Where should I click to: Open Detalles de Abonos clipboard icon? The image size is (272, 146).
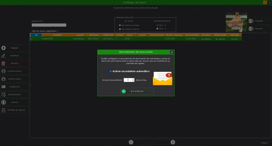[4, 110]
